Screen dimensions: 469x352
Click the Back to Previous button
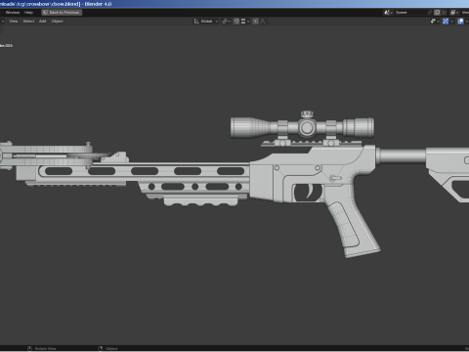(62, 13)
